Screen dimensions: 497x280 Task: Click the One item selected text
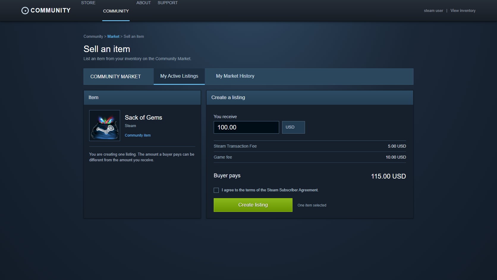click(x=312, y=205)
